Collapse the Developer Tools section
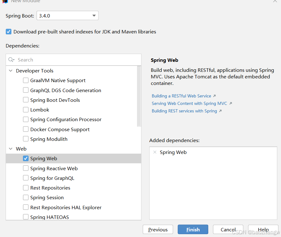The image size is (281, 237). (11, 71)
